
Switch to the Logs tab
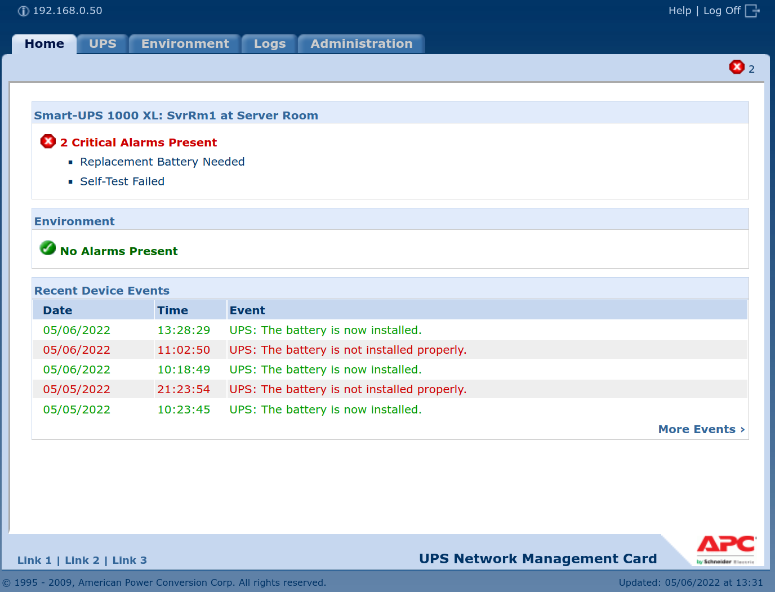click(270, 44)
